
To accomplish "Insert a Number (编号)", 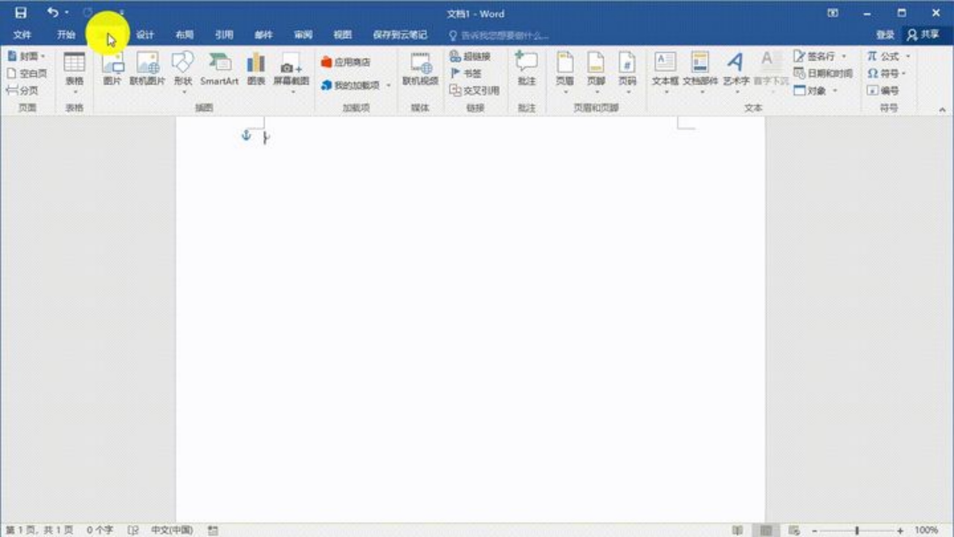I will [882, 90].
